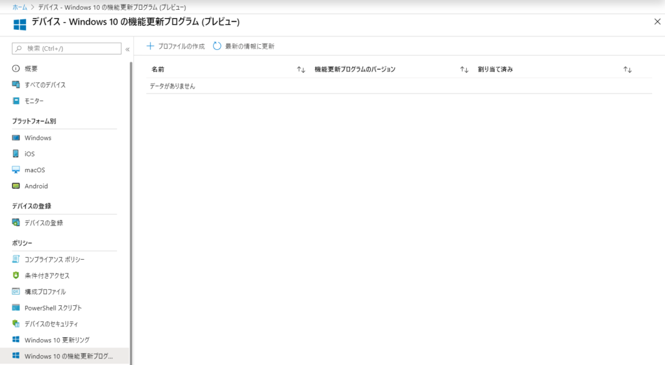The height and width of the screenshot is (365, 665).
Task: Click the sidebar vertical scrollbar
Action: point(131,212)
